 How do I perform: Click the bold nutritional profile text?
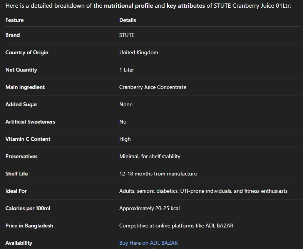point(128,6)
